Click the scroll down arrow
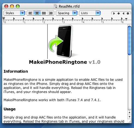This screenshot has width=134, height=128. [x=129, y=117]
